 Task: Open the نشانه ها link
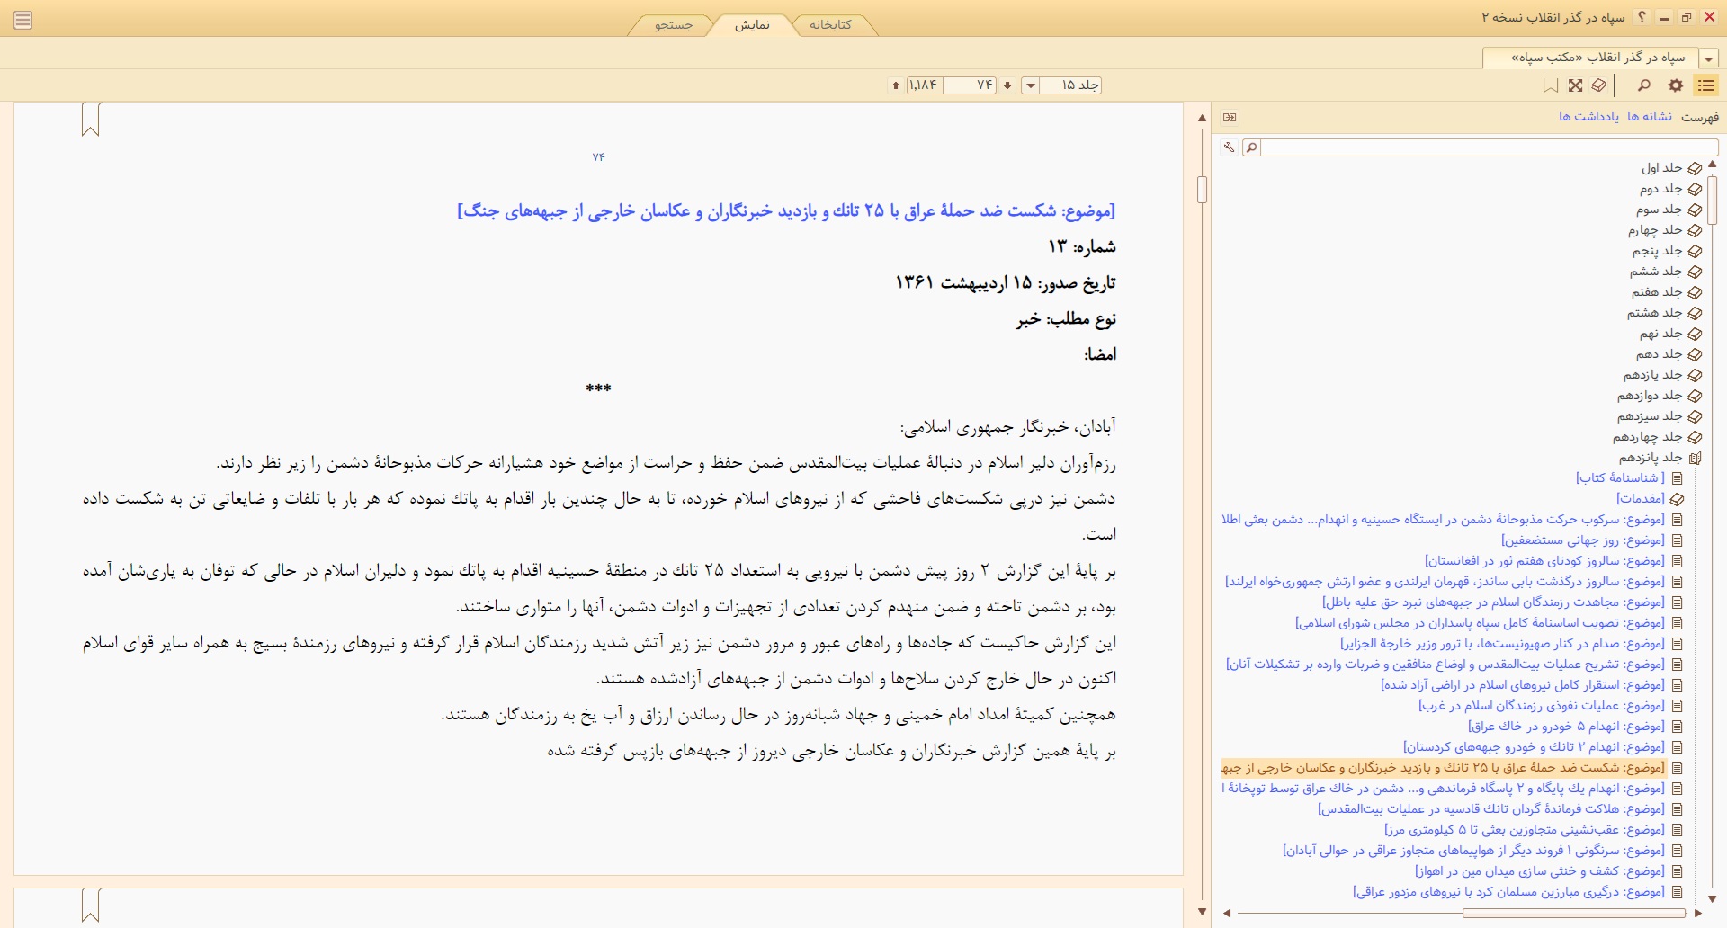1650,117
